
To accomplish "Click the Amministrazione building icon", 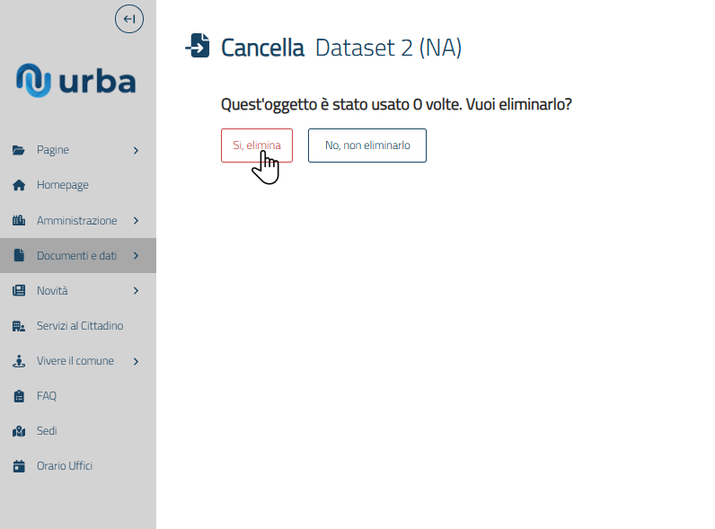I will (x=18, y=220).
